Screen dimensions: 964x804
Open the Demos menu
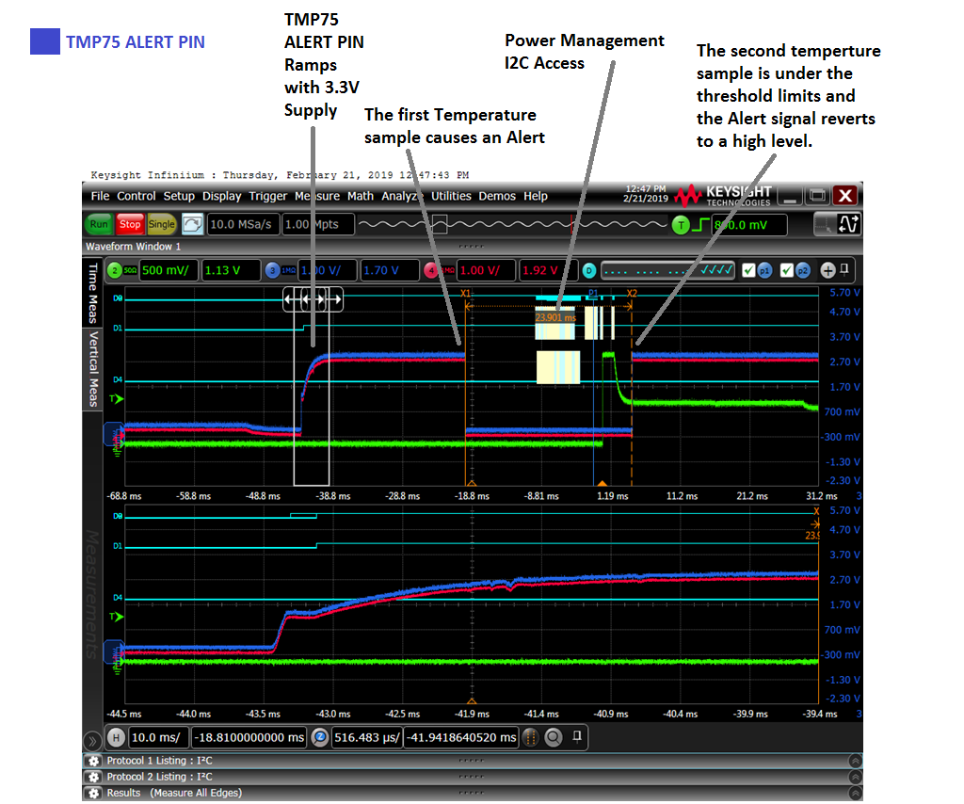coord(497,196)
